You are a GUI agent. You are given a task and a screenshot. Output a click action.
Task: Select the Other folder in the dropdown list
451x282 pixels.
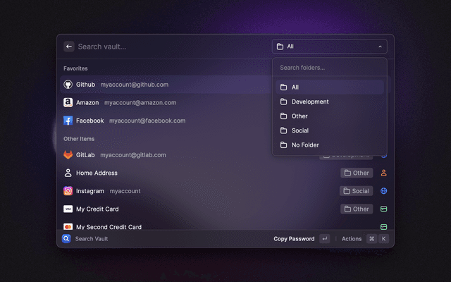click(299, 116)
